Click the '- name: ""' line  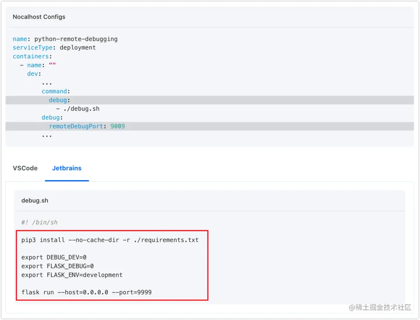pyautogui.click(x=38, y=65)
